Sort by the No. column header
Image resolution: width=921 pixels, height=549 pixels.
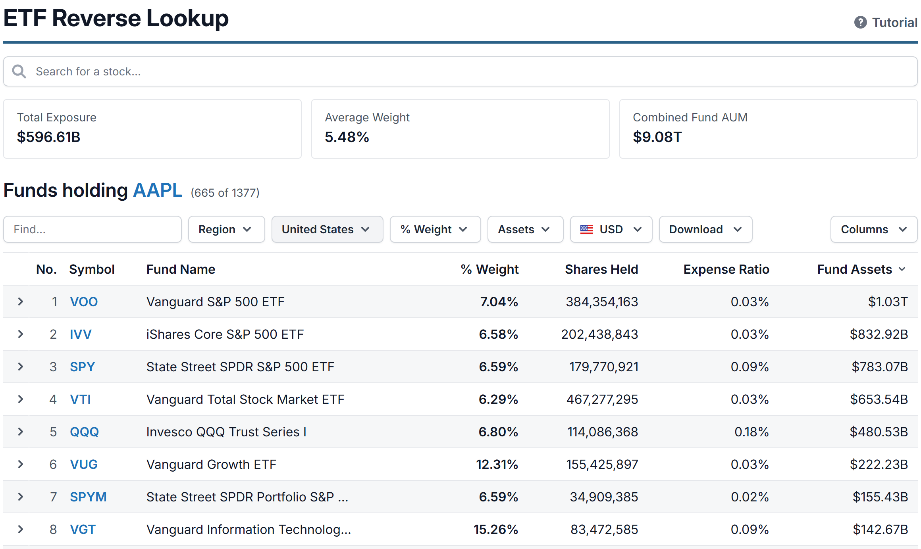click(x=46, y=269)
